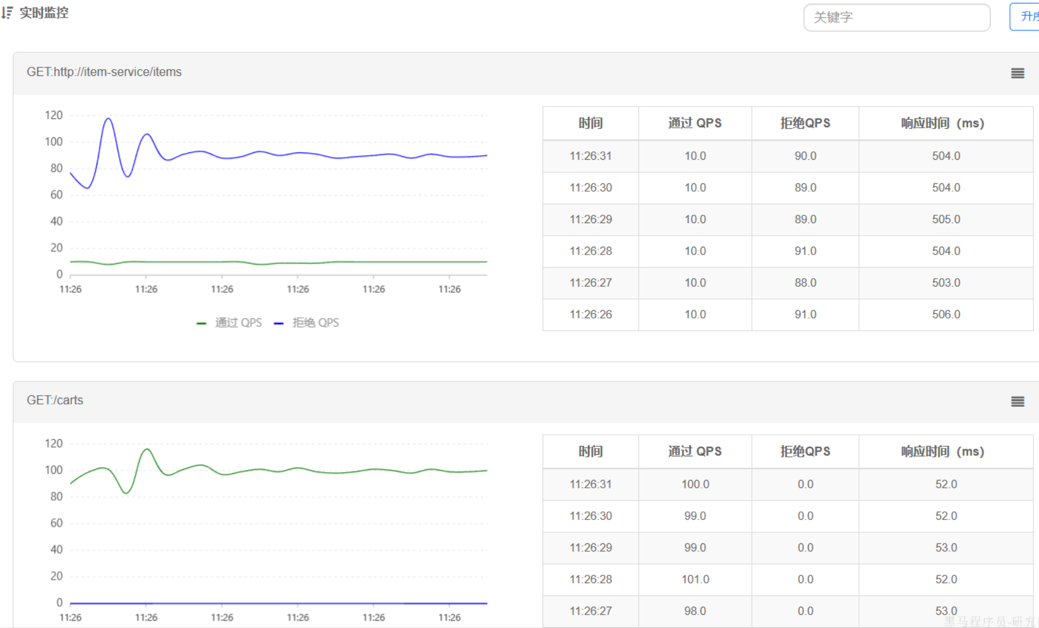Screen dimensions: 1039x628
Task: Click the sort icon beside 实时监控
Action: [7, 13]
